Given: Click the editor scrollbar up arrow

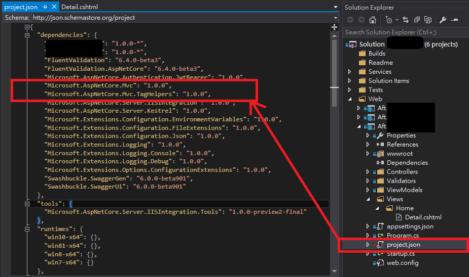Looking at the screenshot, I should point(335,36).
